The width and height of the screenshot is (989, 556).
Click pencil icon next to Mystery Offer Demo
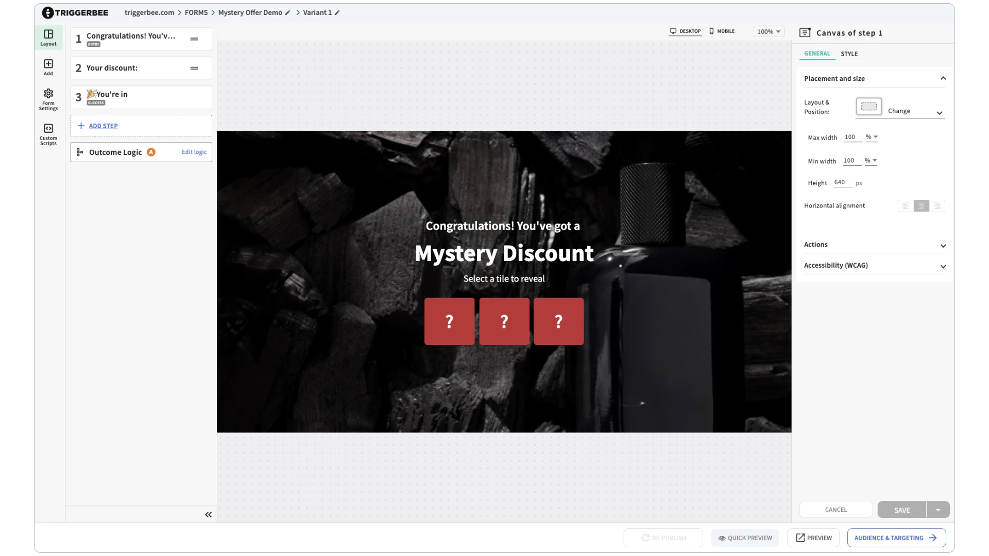(x=288, y=12)
